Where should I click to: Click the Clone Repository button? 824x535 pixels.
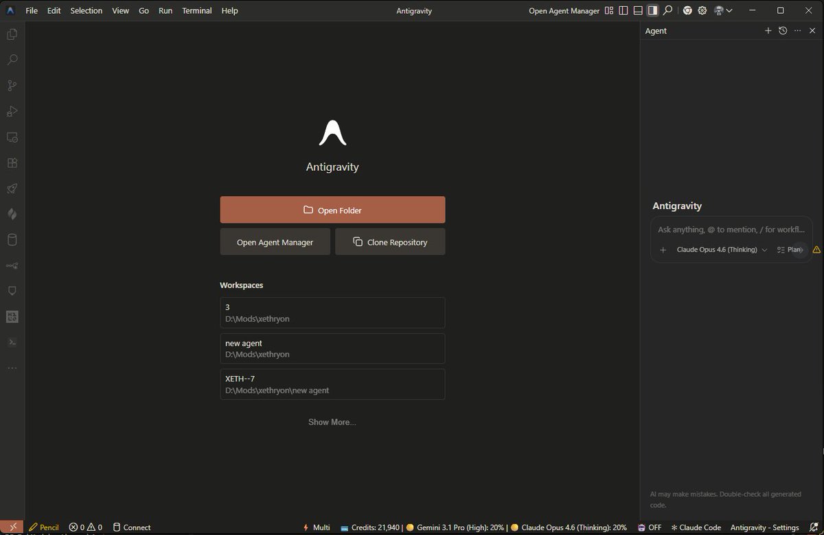[390, 242]
